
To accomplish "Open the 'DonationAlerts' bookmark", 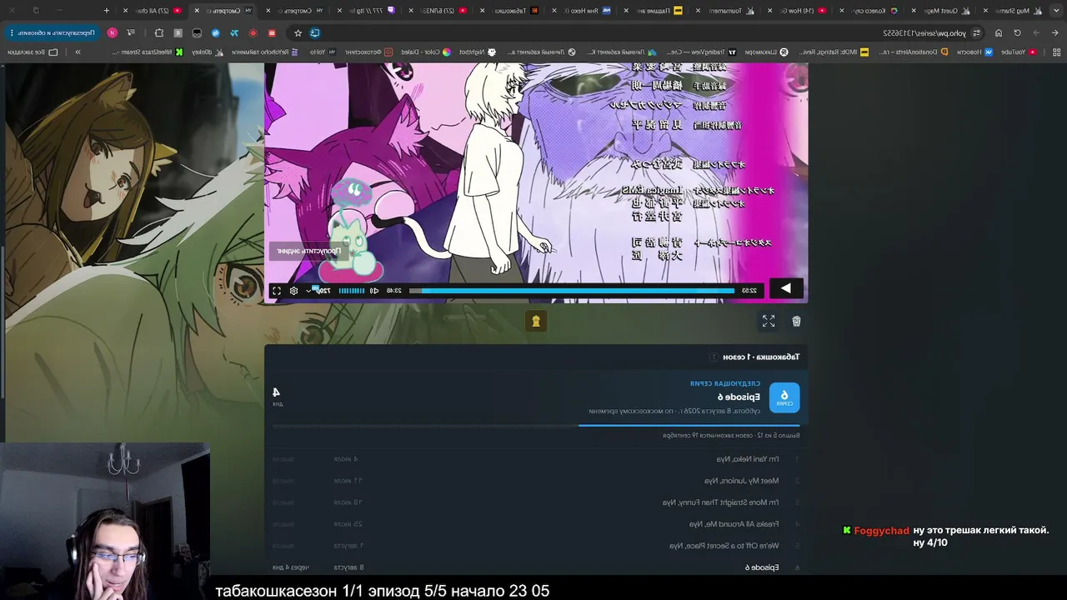I will 913,52.
